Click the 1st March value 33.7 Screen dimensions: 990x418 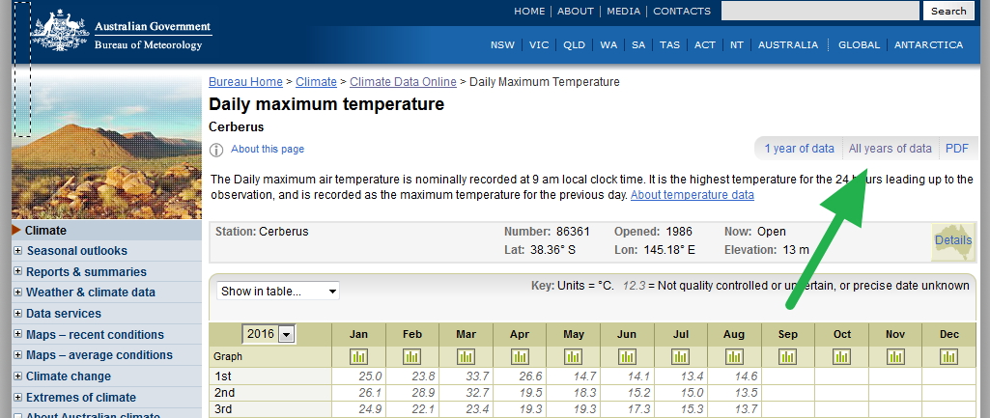click(477, 376)
